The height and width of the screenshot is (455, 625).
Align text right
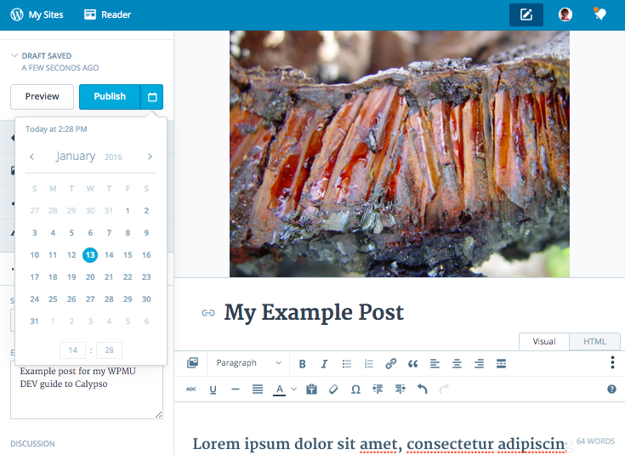click(x=479, y=364)
